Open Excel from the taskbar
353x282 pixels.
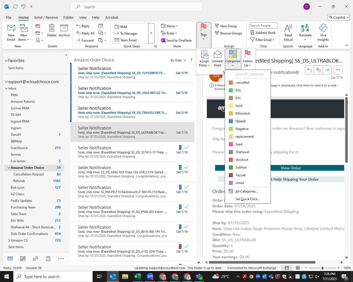tap(138, 276)
